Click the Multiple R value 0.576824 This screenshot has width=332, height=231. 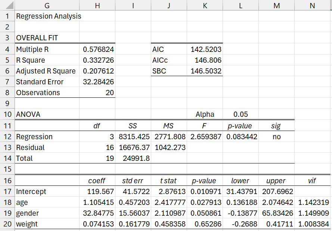click(98, 49)
